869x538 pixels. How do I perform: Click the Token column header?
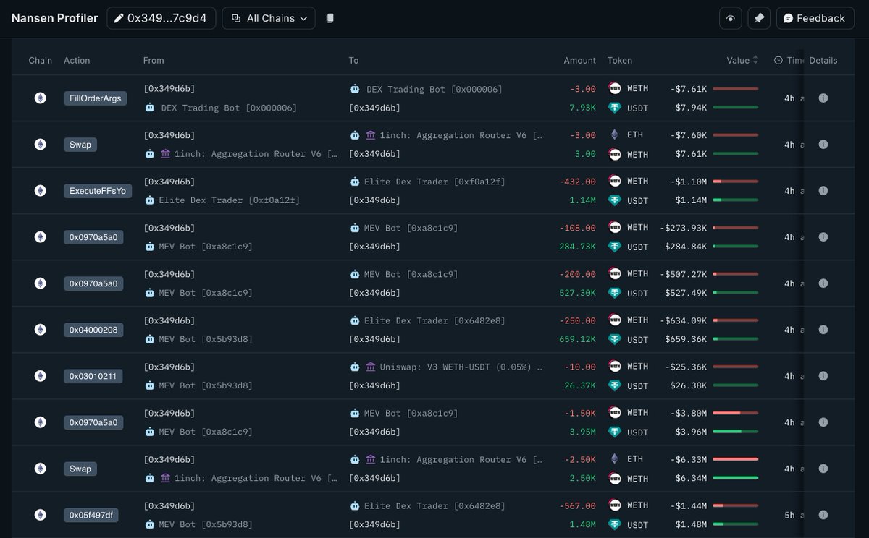click(x=620, y=60)
